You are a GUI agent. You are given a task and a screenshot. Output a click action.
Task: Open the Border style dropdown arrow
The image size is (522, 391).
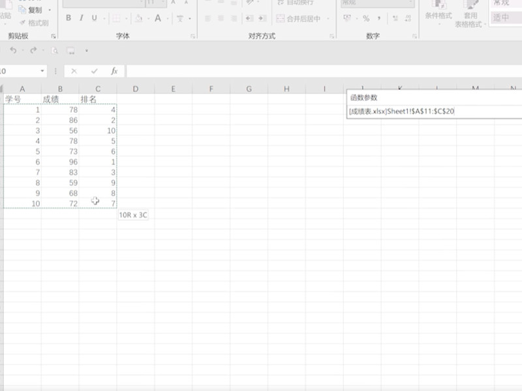coord(126,18)
